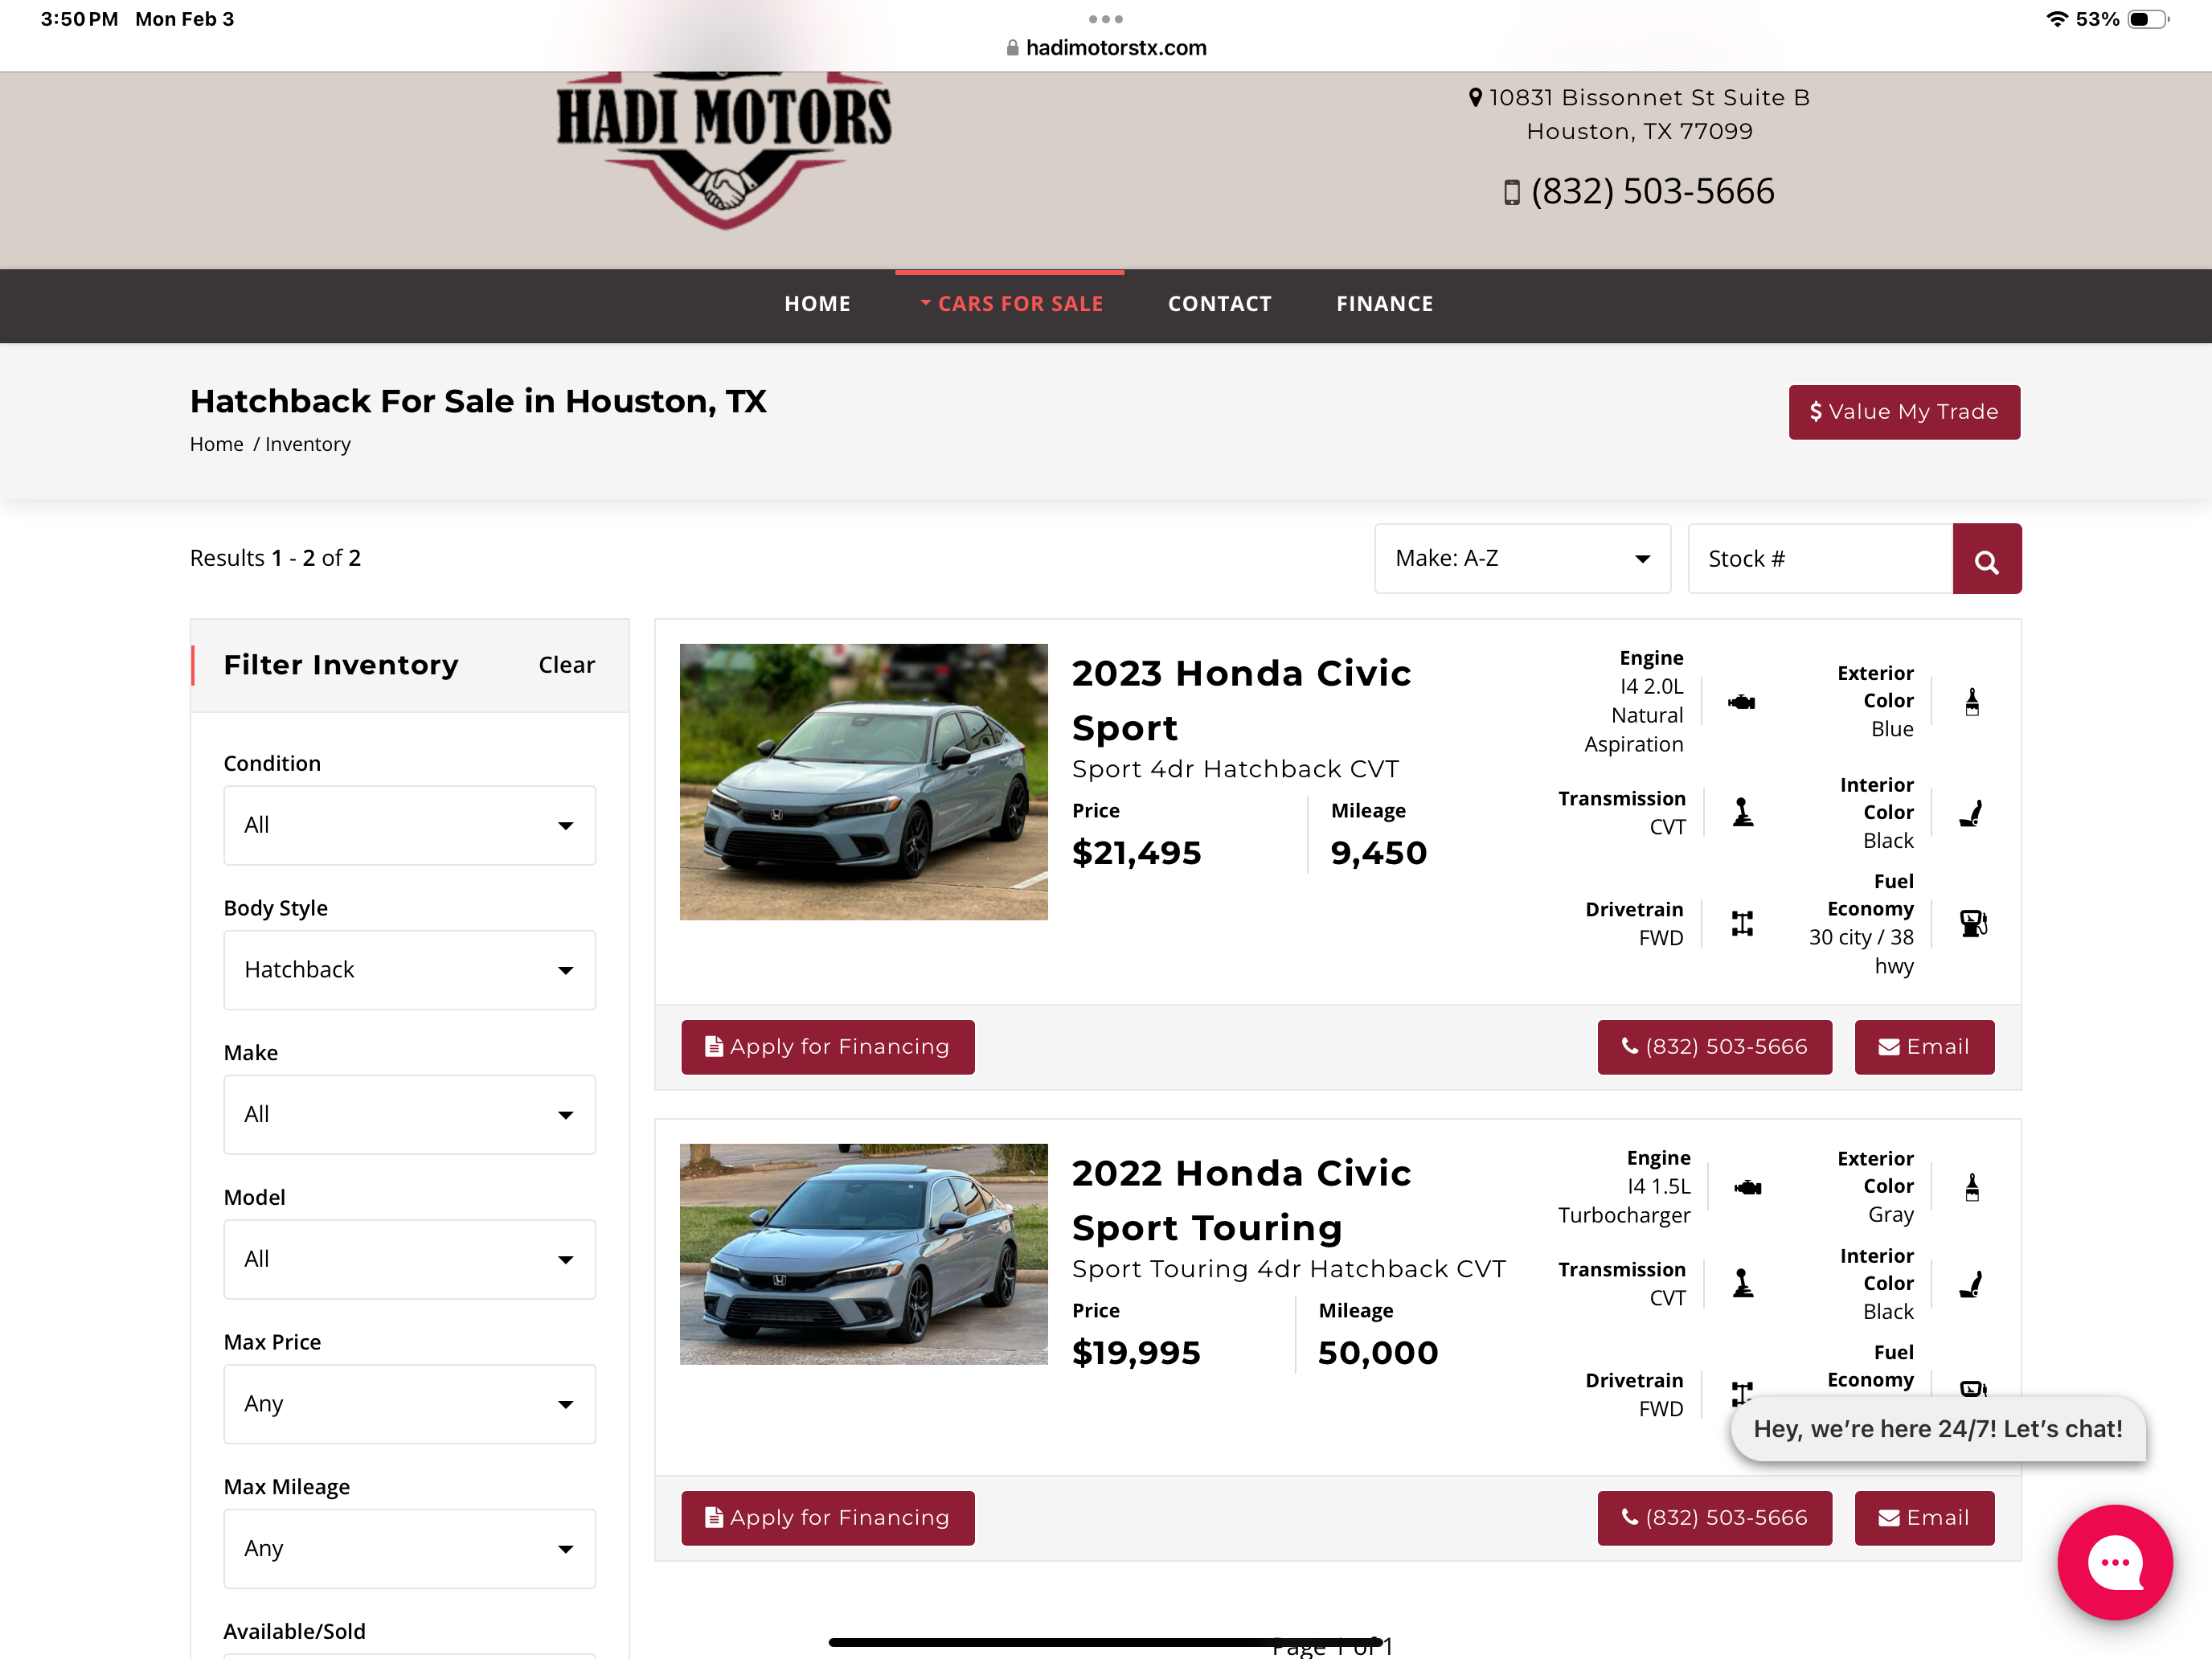Open the 'Hey, we're here 24/7! Let's chat!' bubble

pos(1938,1429)
